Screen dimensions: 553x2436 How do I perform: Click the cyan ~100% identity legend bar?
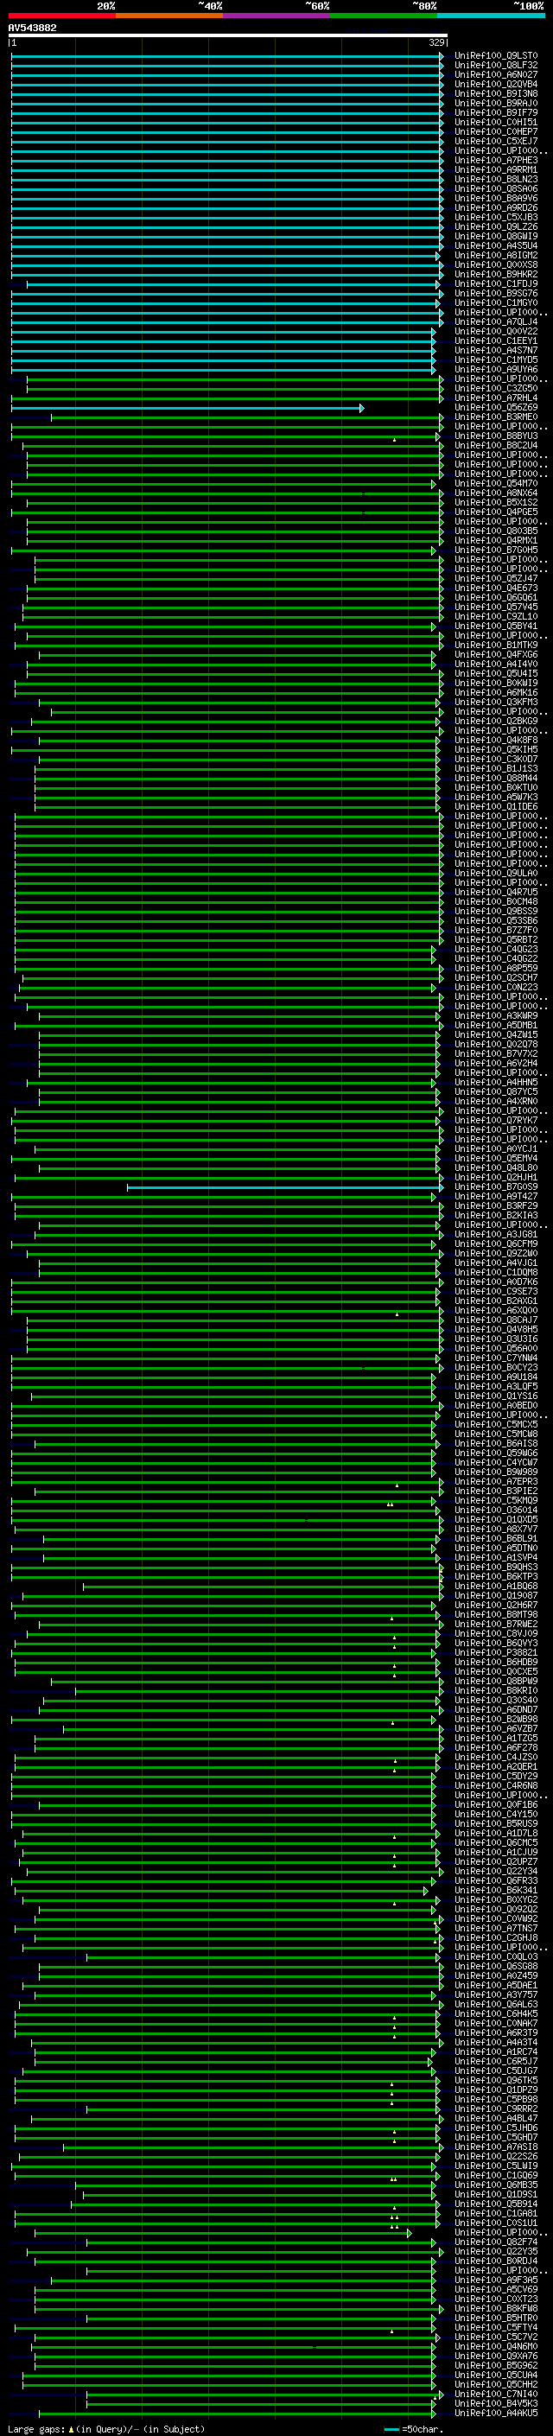coord(491,16)
